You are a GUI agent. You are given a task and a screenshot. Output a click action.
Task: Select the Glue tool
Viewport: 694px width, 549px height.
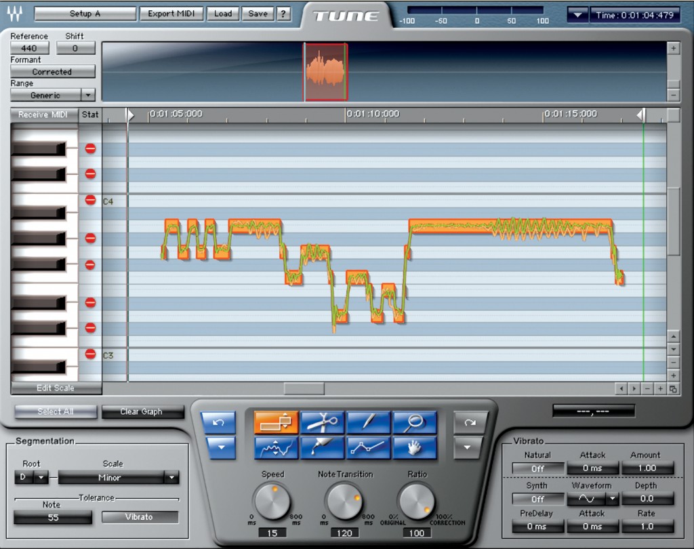pyautogui.click(x=322, y=447)
